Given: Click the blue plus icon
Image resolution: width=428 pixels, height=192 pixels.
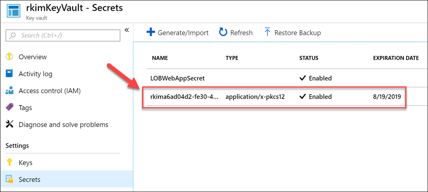Looking at the screenshot, I should (151, 33).
